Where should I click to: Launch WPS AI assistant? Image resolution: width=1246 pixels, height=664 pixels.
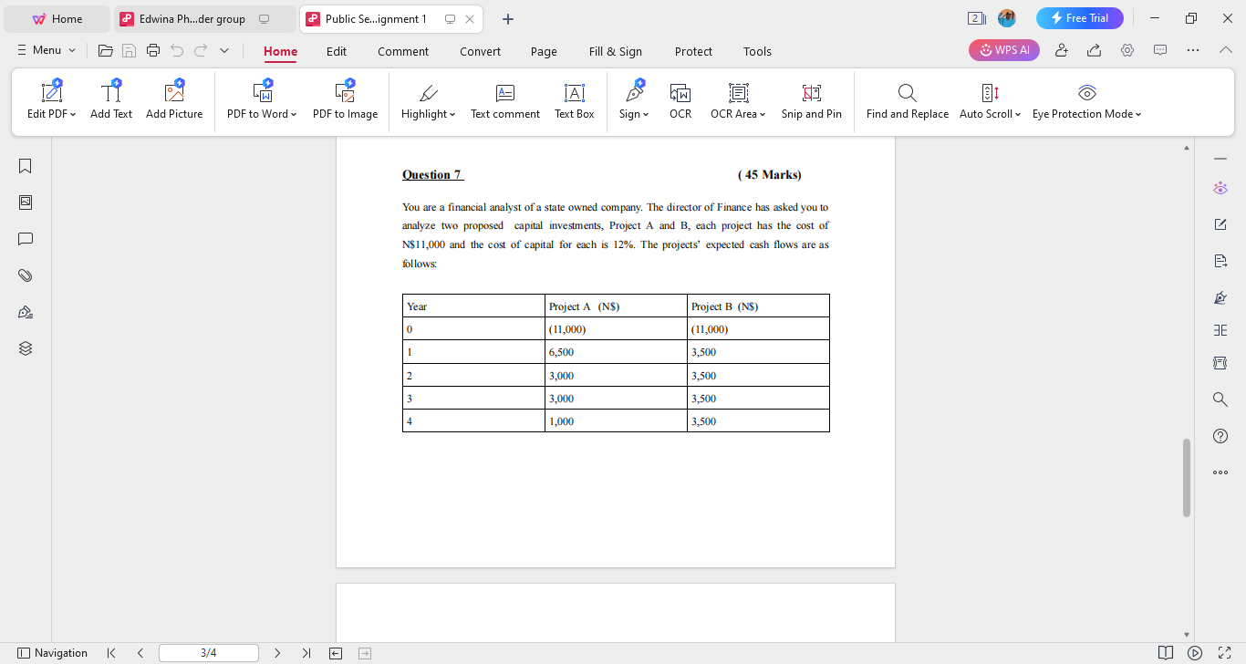(x=1003, y=50)
